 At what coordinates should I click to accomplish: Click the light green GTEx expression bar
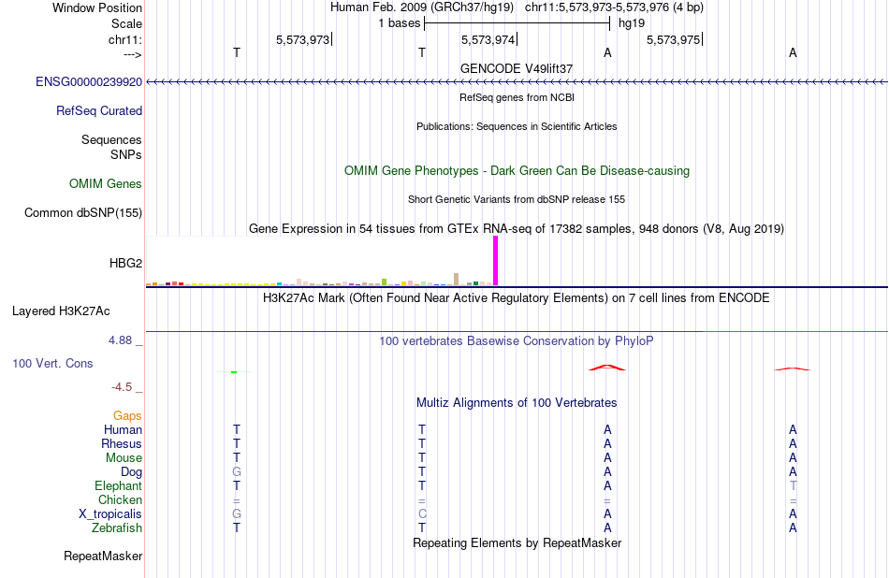tap(385, 282)
